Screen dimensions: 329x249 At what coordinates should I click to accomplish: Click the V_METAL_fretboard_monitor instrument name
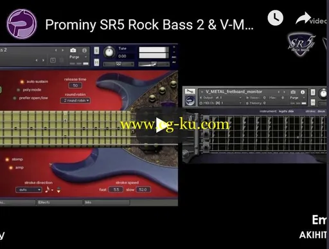(x=234, y=92)
